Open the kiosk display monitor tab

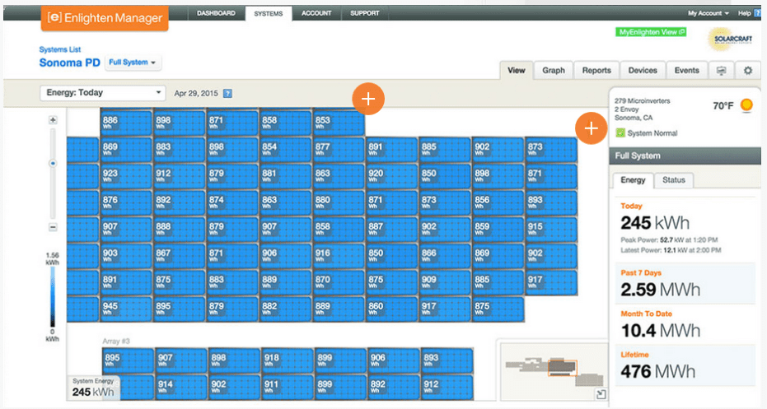point(722,71)
